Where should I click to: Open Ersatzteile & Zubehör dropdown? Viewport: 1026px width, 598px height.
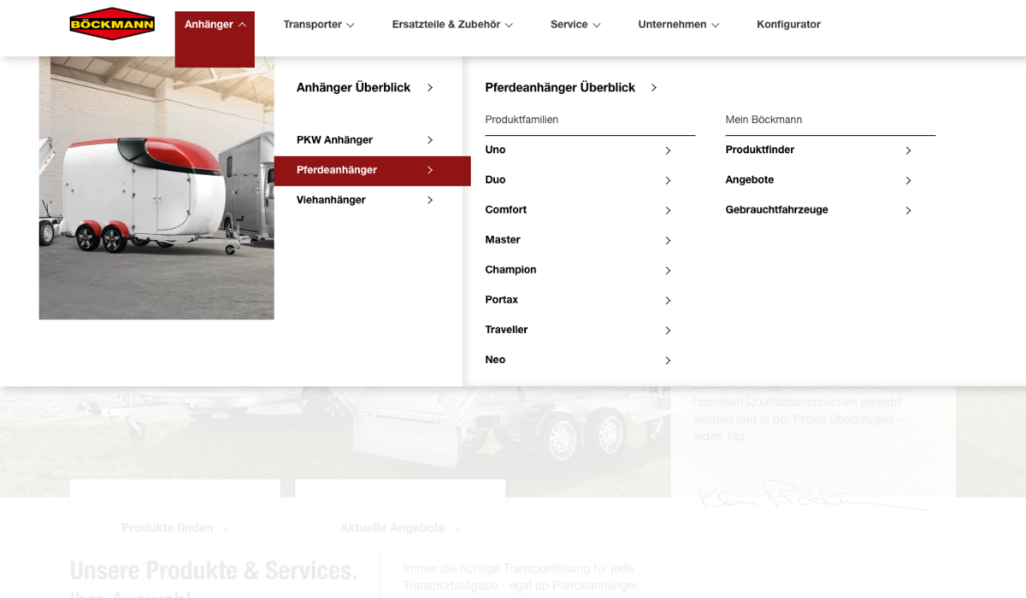click(452, 25)
